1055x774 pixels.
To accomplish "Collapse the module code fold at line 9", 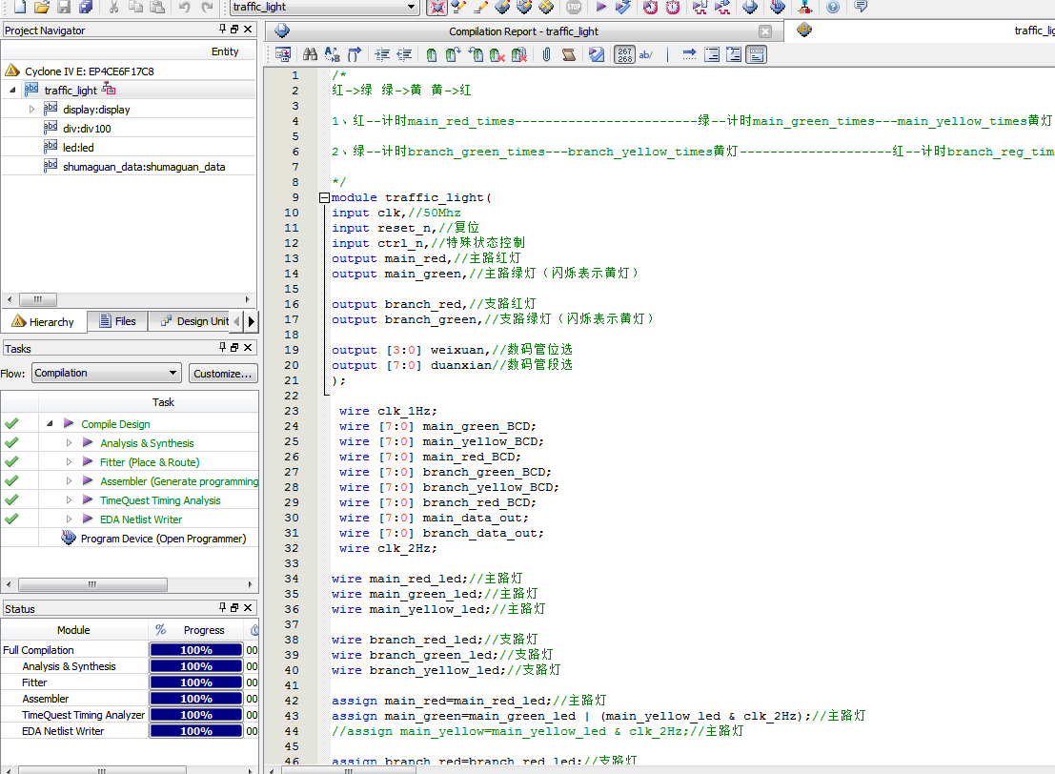I will tap(324, 198).
